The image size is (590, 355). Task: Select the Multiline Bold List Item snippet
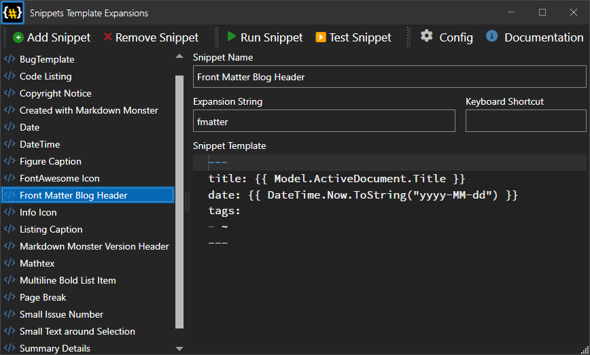[x=68, y=280]
